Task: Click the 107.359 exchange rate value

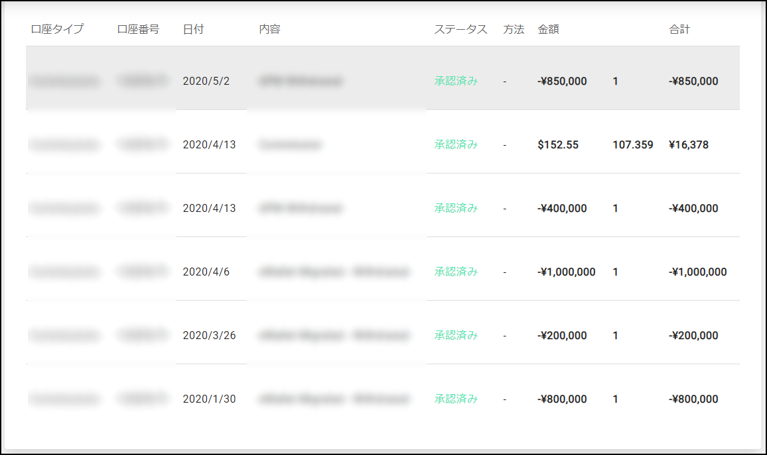Action: click(633, 145)
